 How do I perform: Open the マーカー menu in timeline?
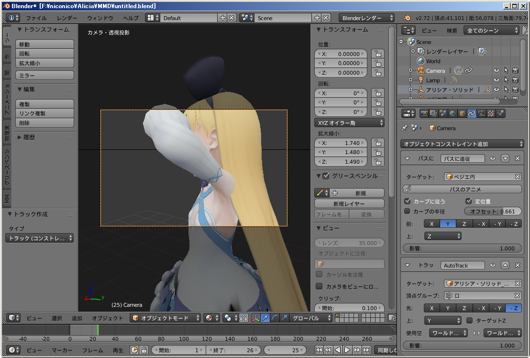click(62, 350)
